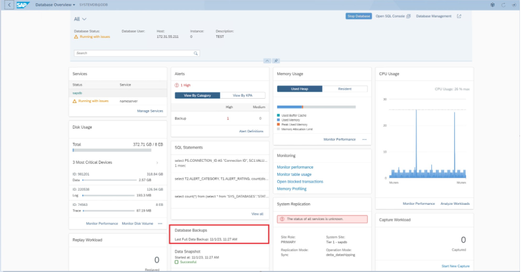Click the memory usage progress bar
The width and height of the screenshot is (521, 272).
point(316,107)
